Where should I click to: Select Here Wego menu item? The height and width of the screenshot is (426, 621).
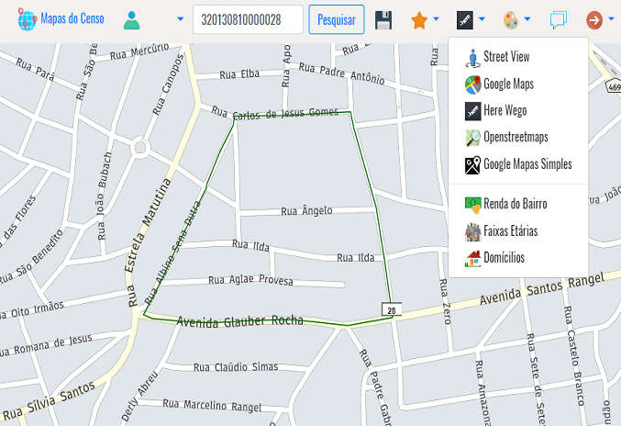pyautogui.click(x=505, y=110)
